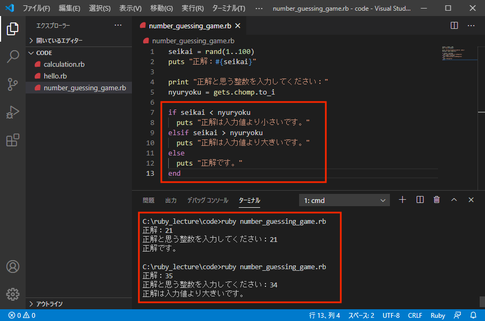Viewport: 485px width, 321px height.
Task: Click the 'nyuryoku = gets.chomp.to_i' line
Action: coord(222,92)
